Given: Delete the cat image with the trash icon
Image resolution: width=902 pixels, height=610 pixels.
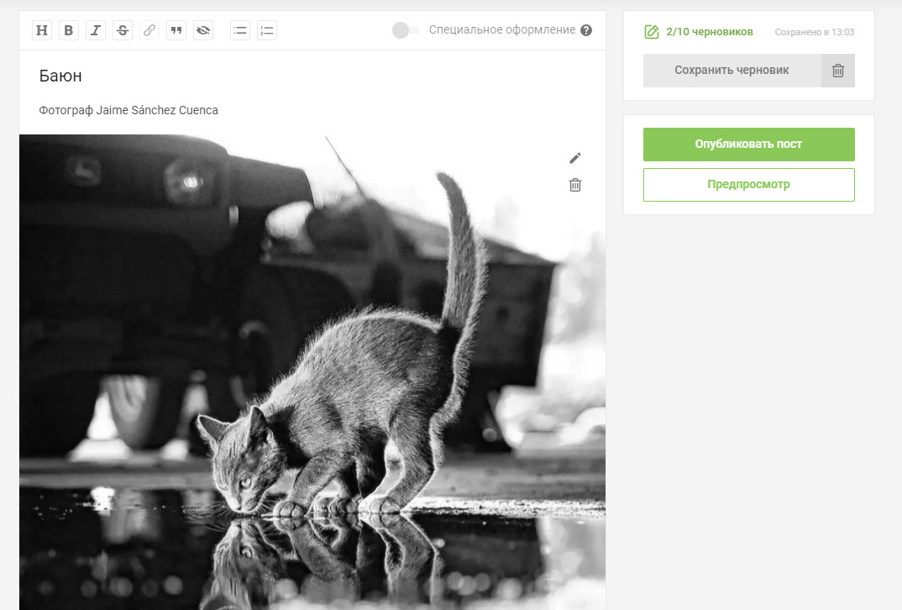Looking at the screenshot, I should pos(575,185).
